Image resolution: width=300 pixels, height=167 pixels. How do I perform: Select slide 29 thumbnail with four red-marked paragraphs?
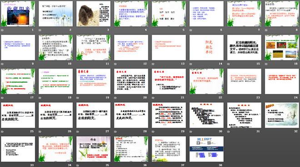pyautogui.click(x=169, y=115)
